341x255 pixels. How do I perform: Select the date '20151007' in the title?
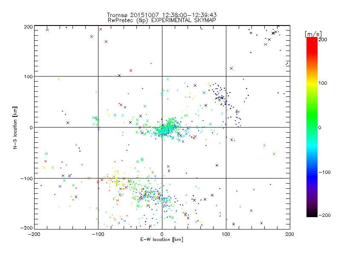pos(144,15)
